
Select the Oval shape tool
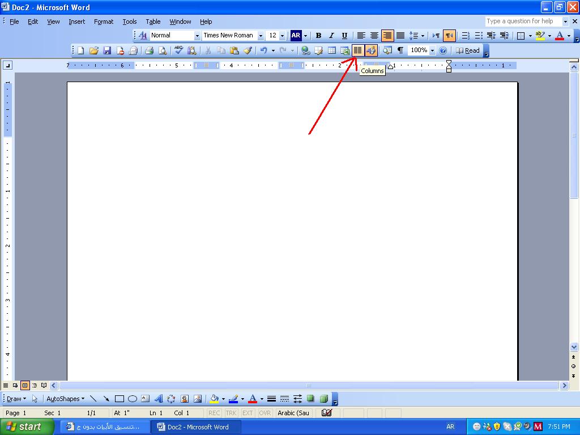coord(133,399)
